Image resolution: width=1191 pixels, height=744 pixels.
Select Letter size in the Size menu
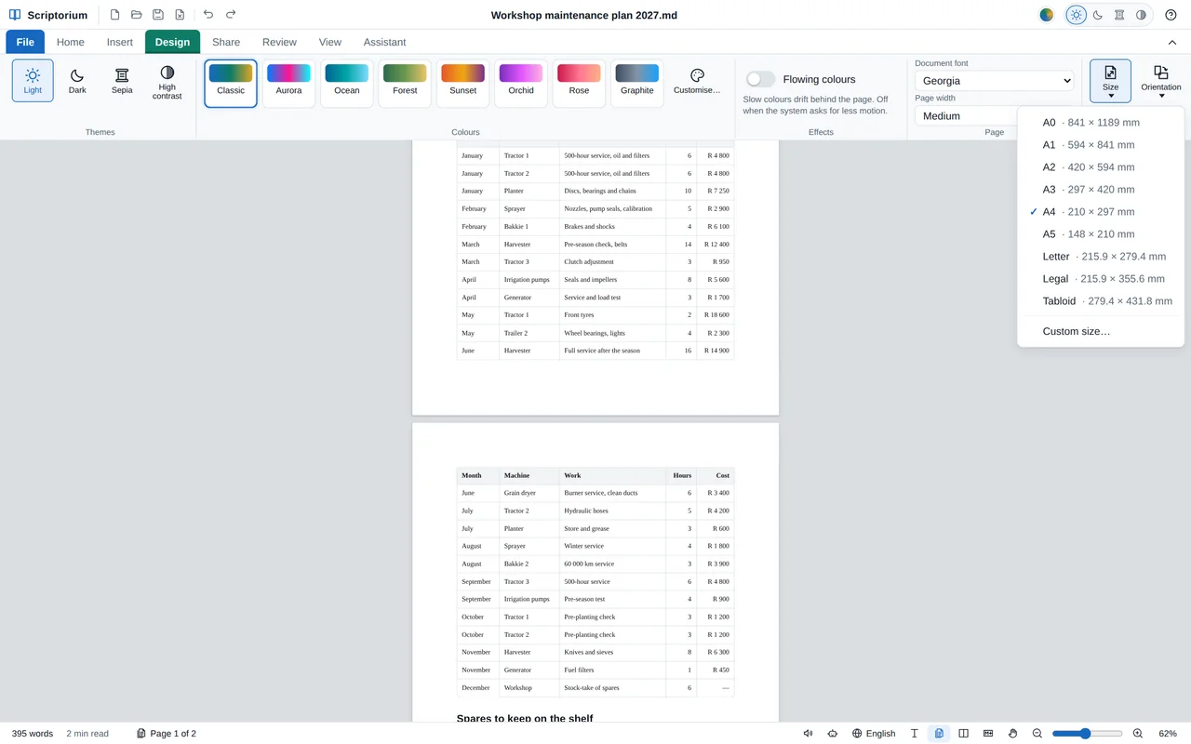pyautogui.click(x=1101, y=257)
